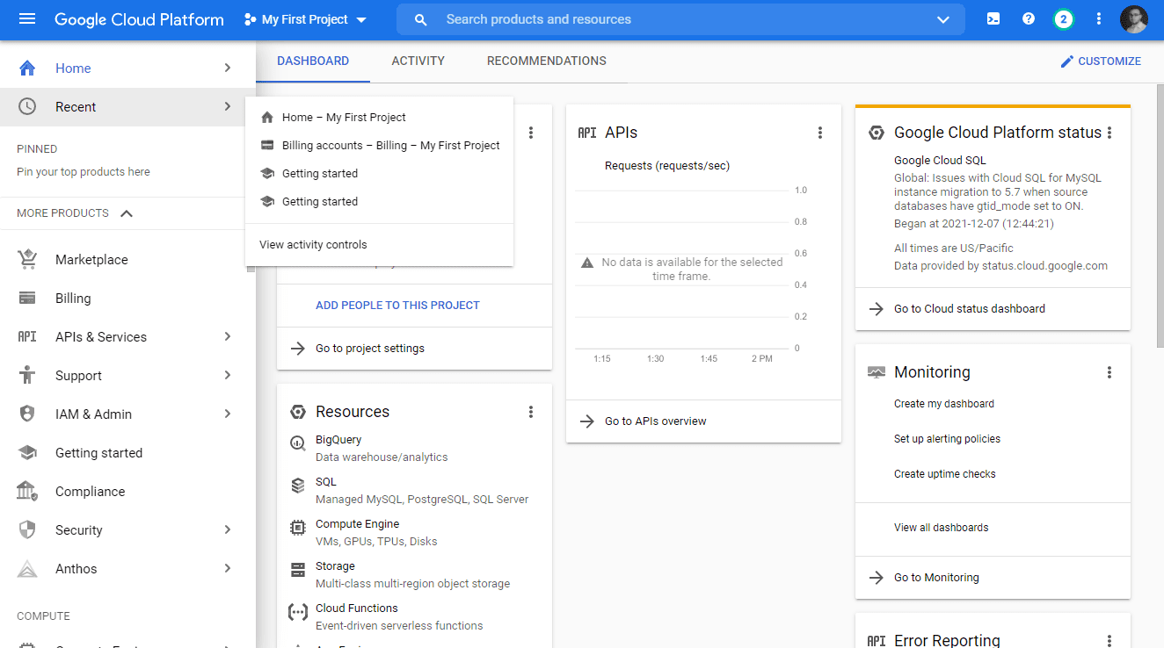This screenshot has width=1164, height=648.
Task: Click the Marketplace cart icon
Action: click(27, 259)
